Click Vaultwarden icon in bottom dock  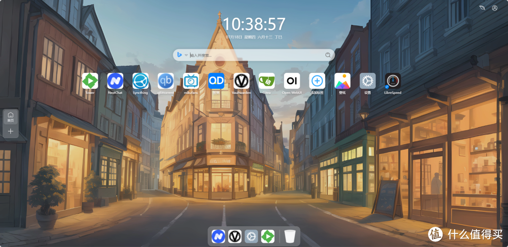(x=235, y=236)
